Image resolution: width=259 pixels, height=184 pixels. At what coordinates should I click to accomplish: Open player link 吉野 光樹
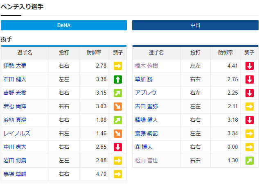click(15, 93)
